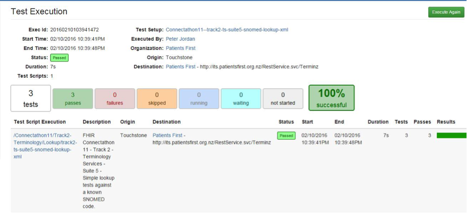Filter by the 0 failures box

115,99
